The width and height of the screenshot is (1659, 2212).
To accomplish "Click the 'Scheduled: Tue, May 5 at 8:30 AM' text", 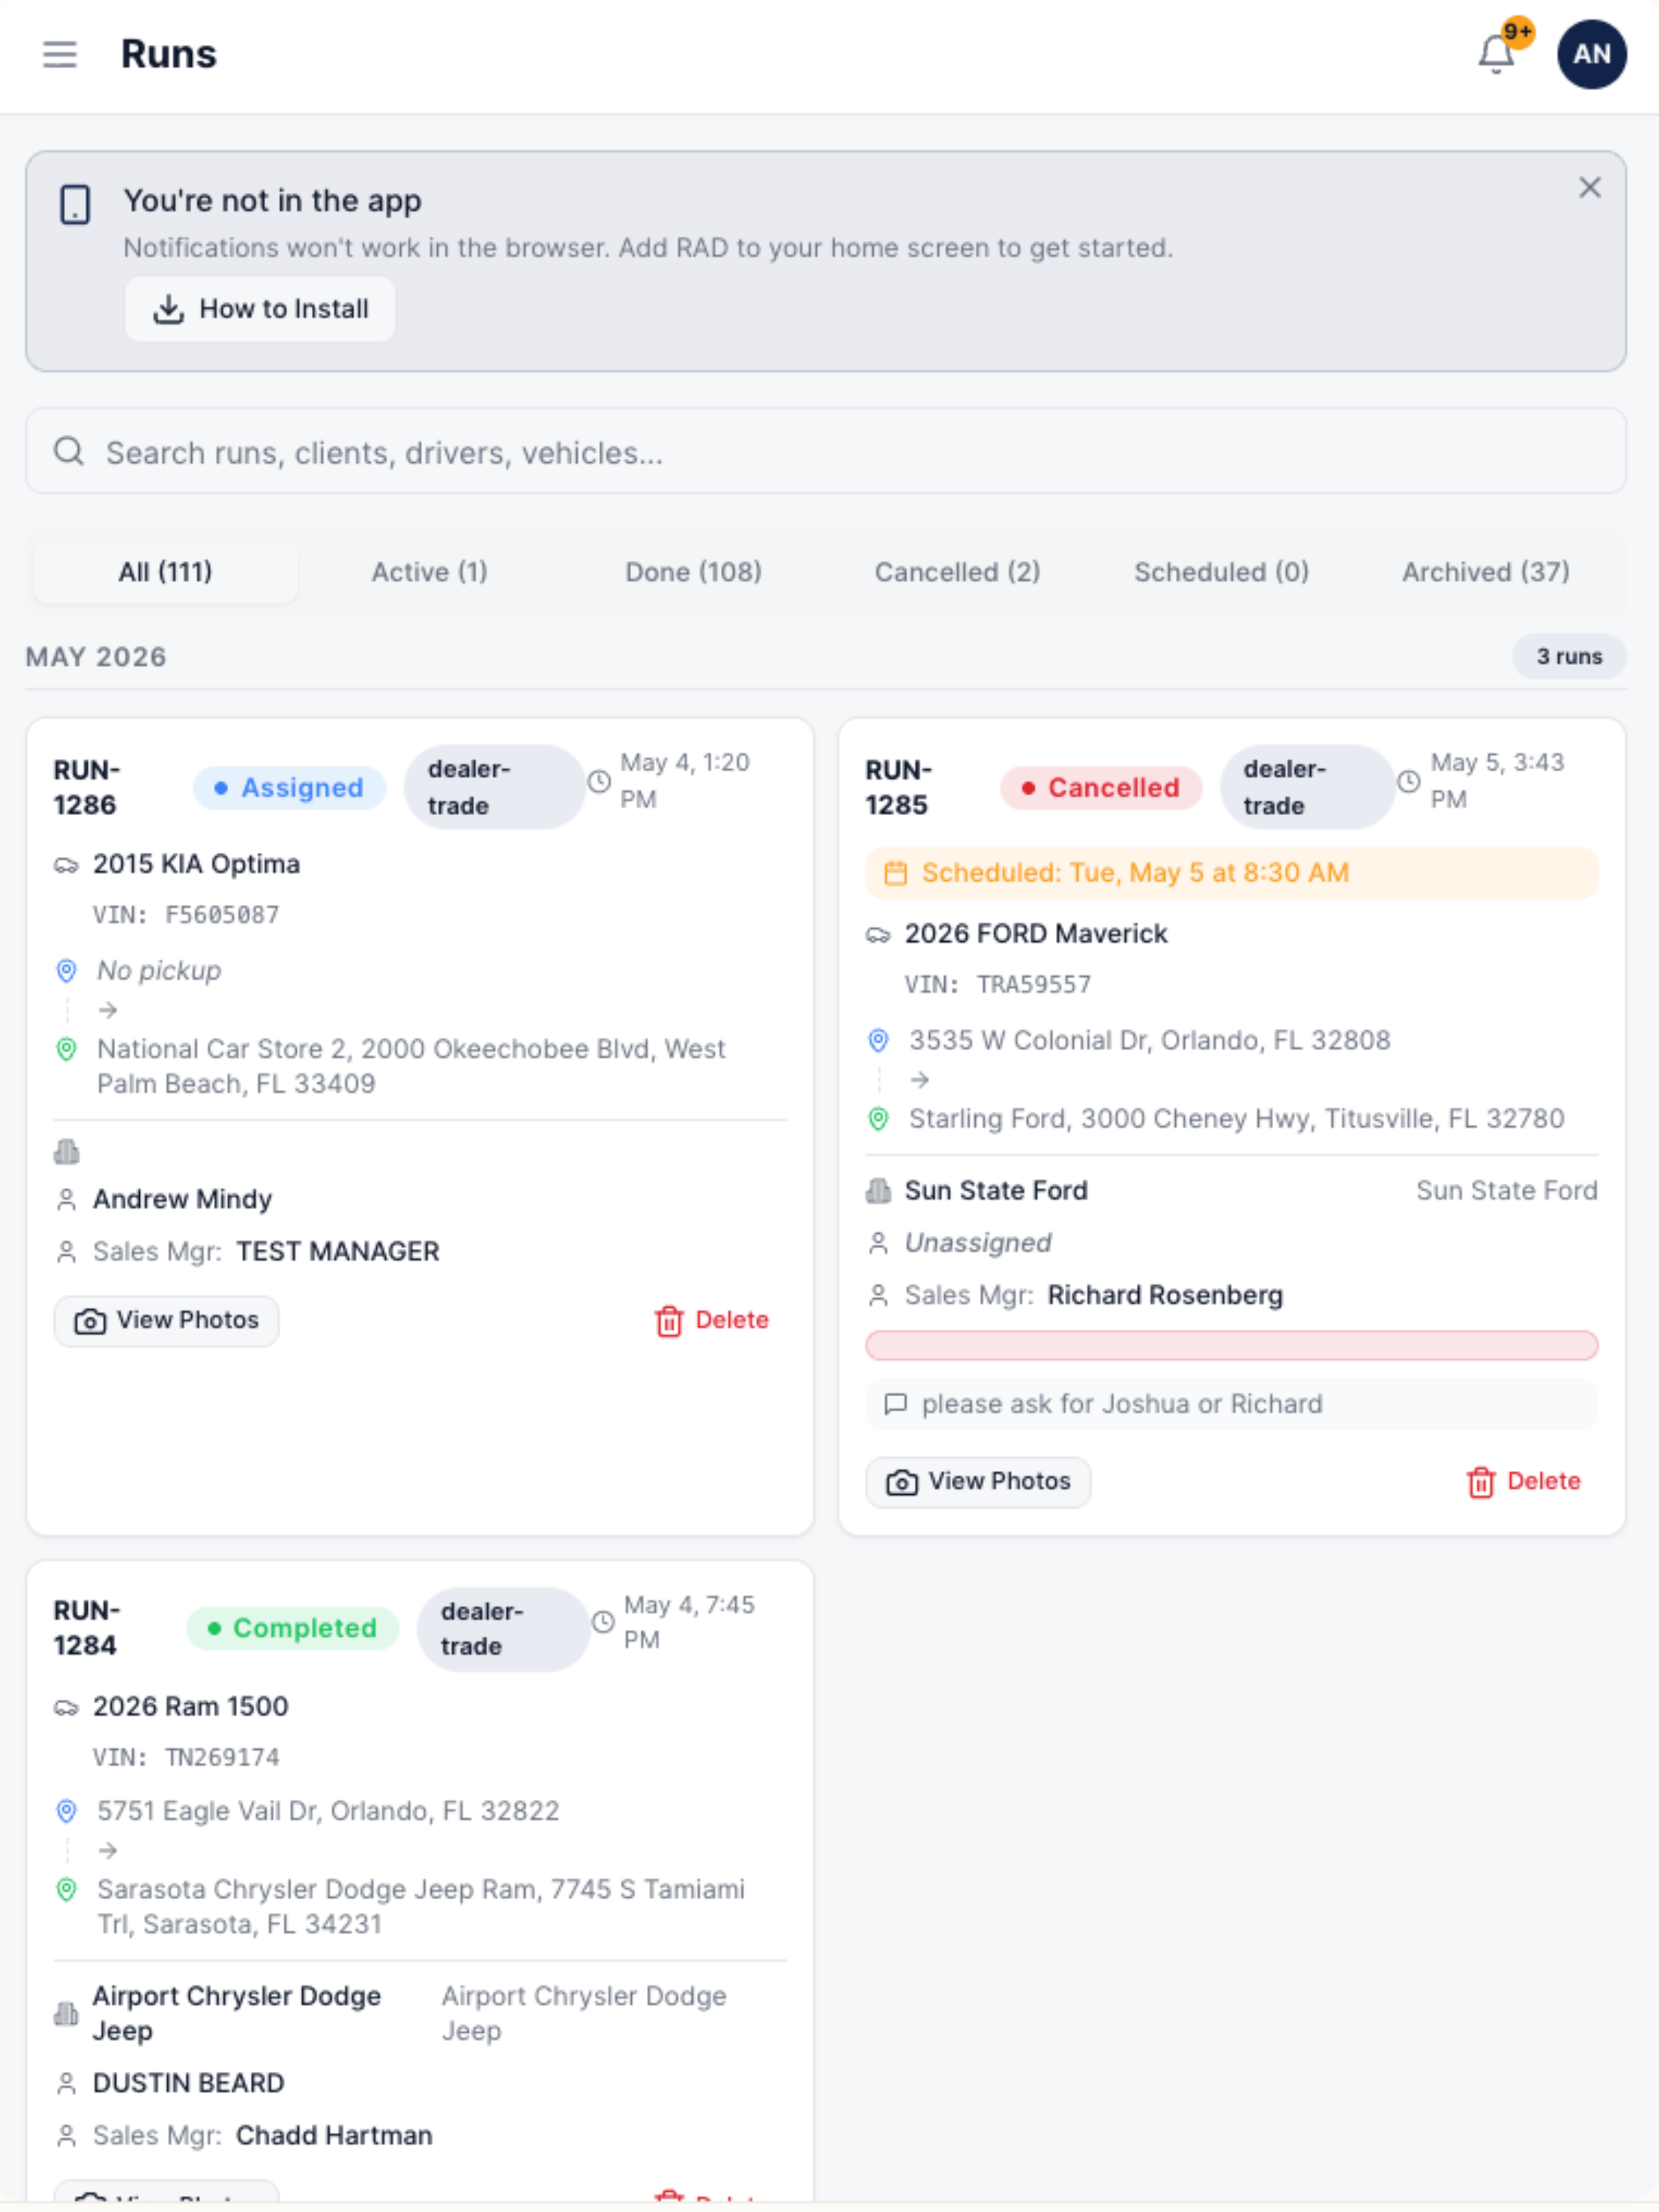I will coord(1135,873).
